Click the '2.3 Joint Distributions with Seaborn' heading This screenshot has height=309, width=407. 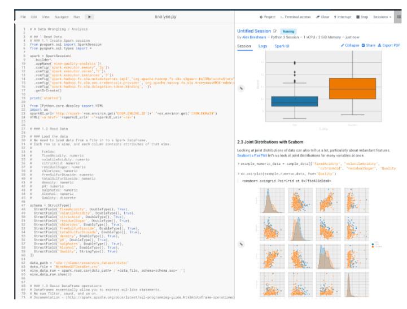(270, 142)
